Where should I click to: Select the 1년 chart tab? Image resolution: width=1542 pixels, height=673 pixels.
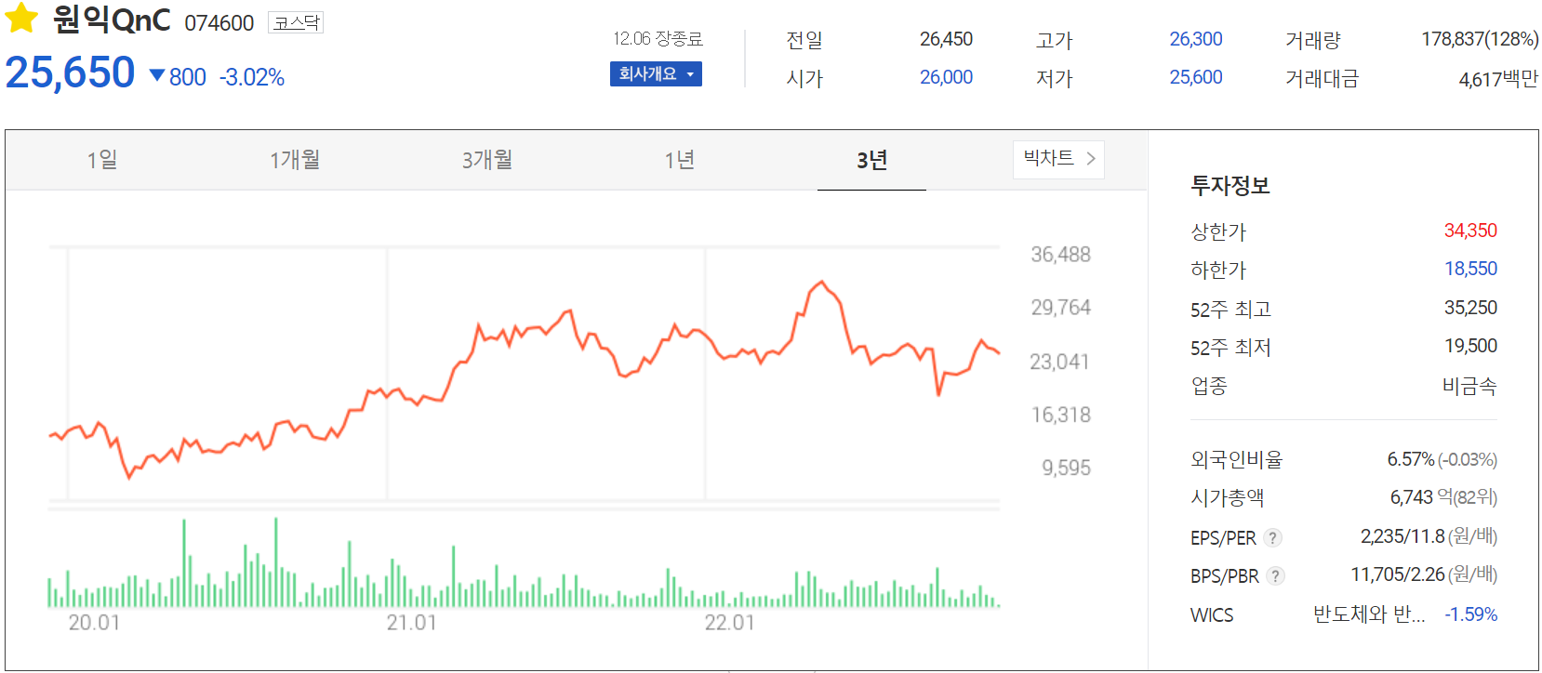pyautogui.click(x=680, y=160)
